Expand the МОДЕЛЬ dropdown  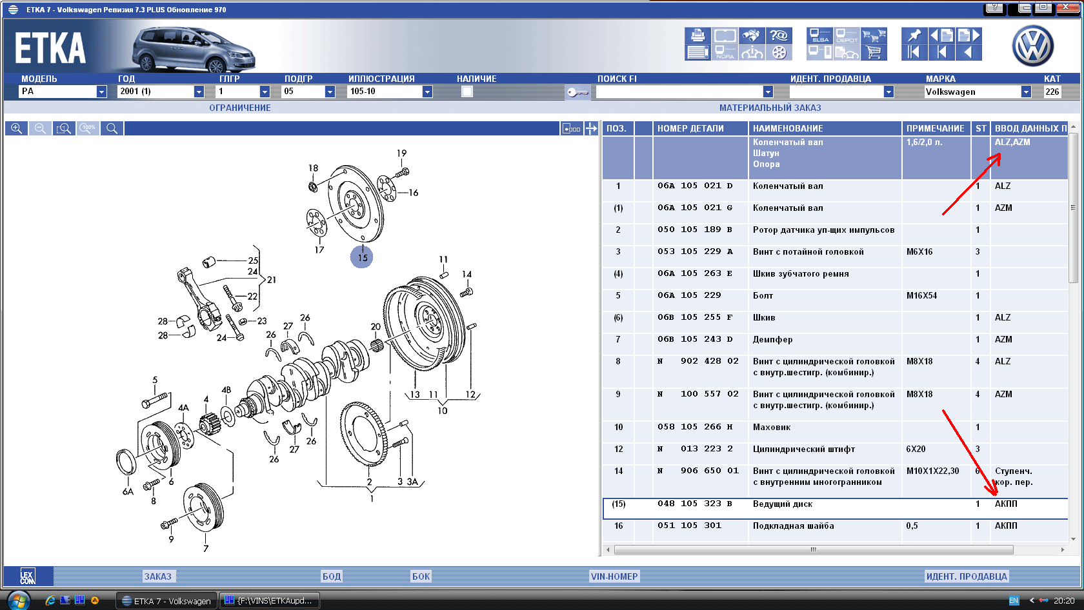pyautogui.click(x=101, y=92)
